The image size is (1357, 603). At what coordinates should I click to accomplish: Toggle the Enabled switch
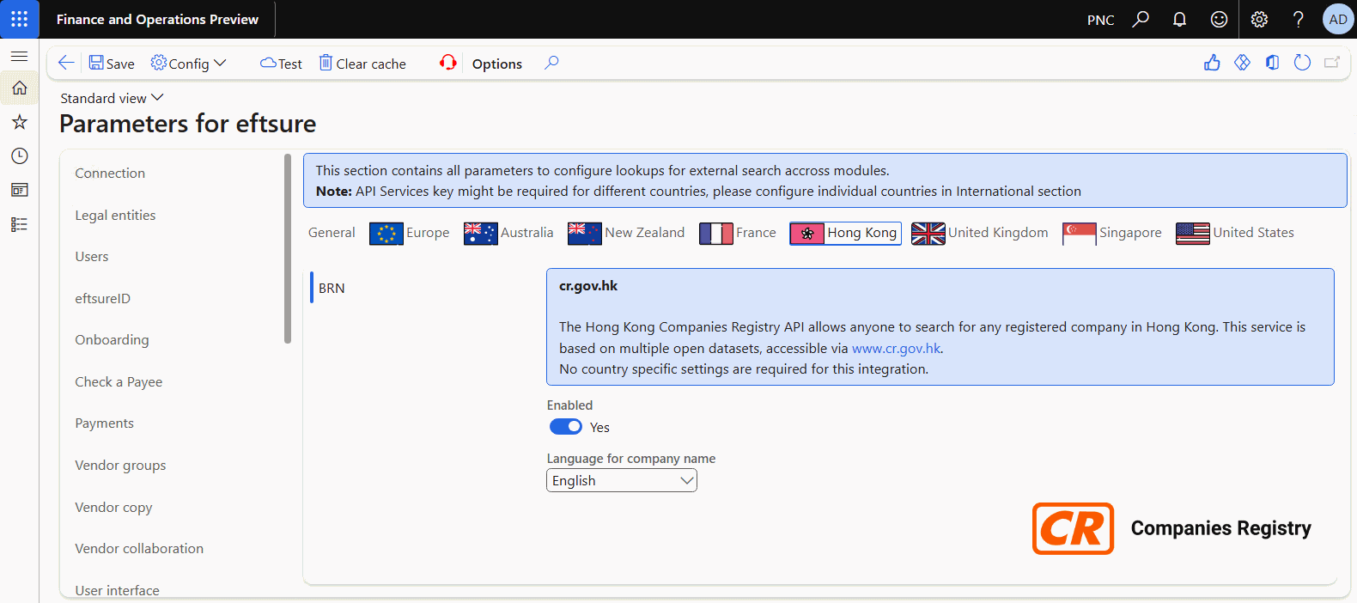[x=566, y=427]
